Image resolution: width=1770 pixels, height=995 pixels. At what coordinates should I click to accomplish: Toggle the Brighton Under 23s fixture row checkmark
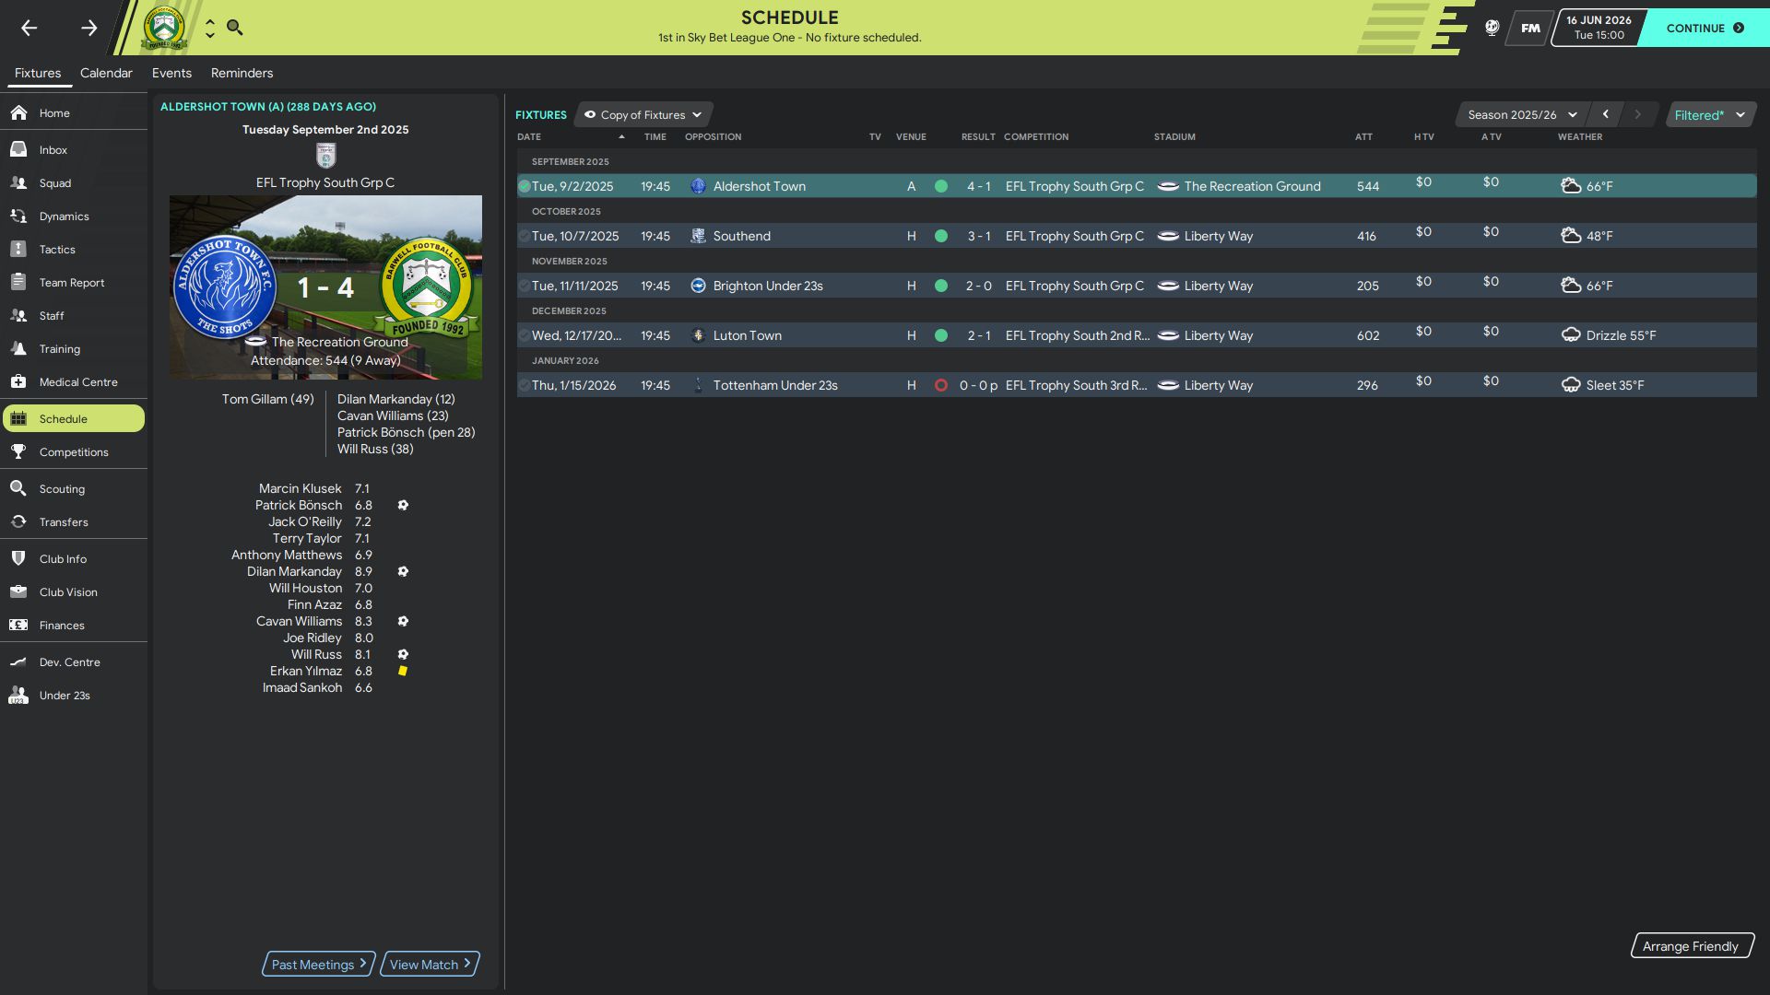click(x=524, y=286)
